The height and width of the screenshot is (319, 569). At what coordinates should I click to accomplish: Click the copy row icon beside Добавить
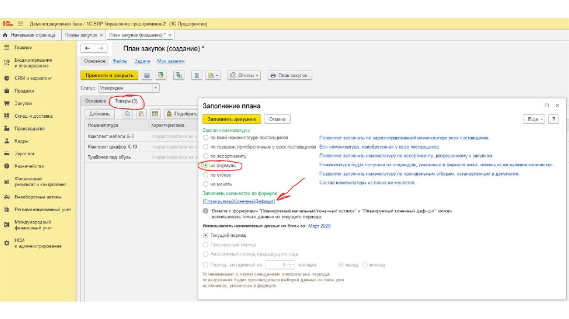127,113
